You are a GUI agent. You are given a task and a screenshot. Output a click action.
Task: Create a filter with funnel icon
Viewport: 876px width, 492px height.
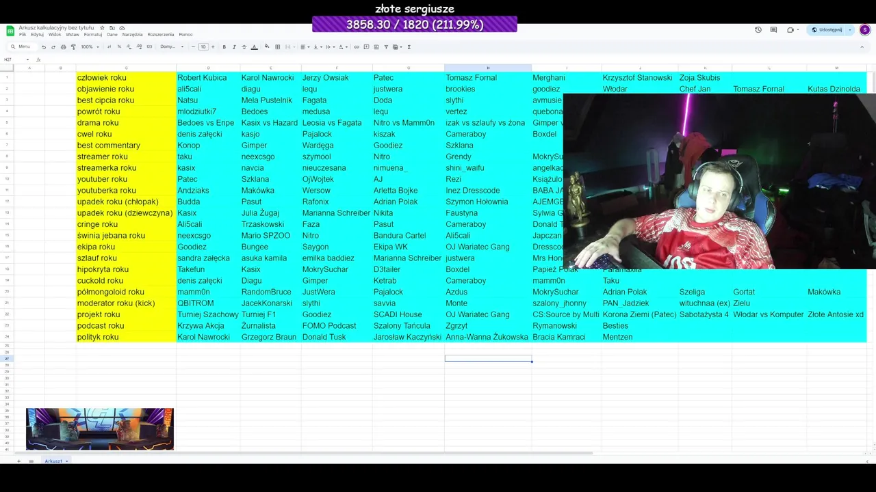386,47
